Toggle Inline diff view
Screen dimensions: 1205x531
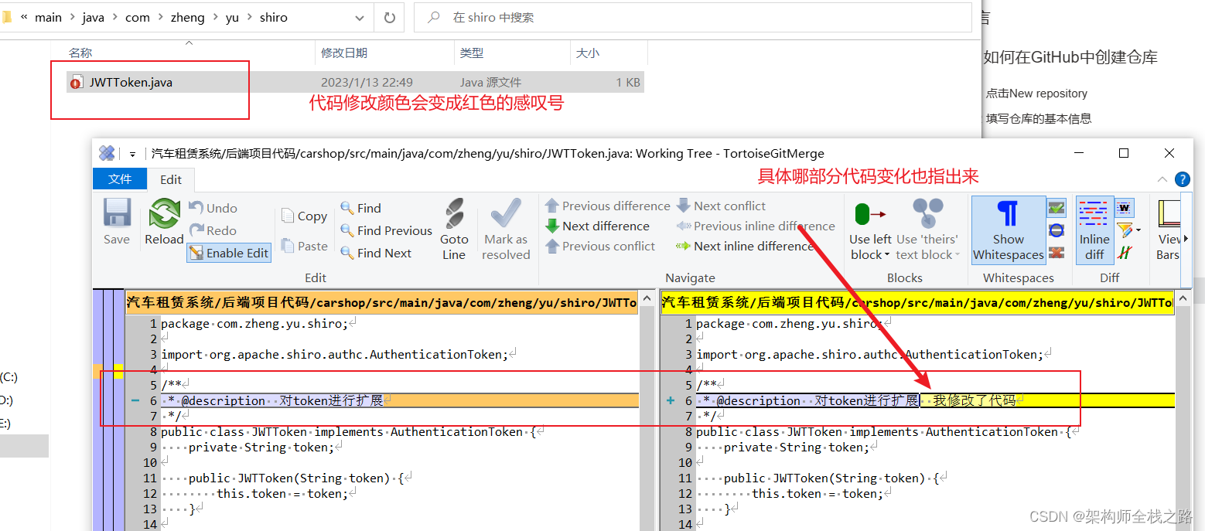1094,230
